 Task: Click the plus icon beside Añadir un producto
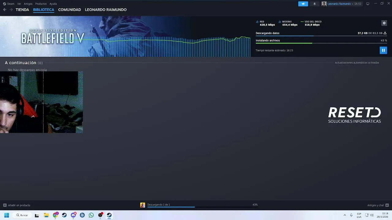(5, 205)
